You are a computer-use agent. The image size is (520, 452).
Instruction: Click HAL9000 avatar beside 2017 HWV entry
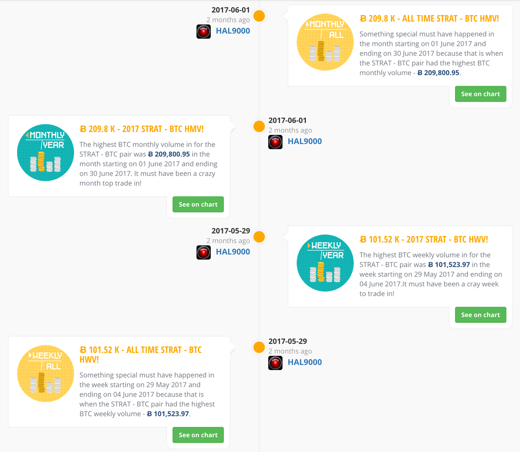click(x=204, y=252)
